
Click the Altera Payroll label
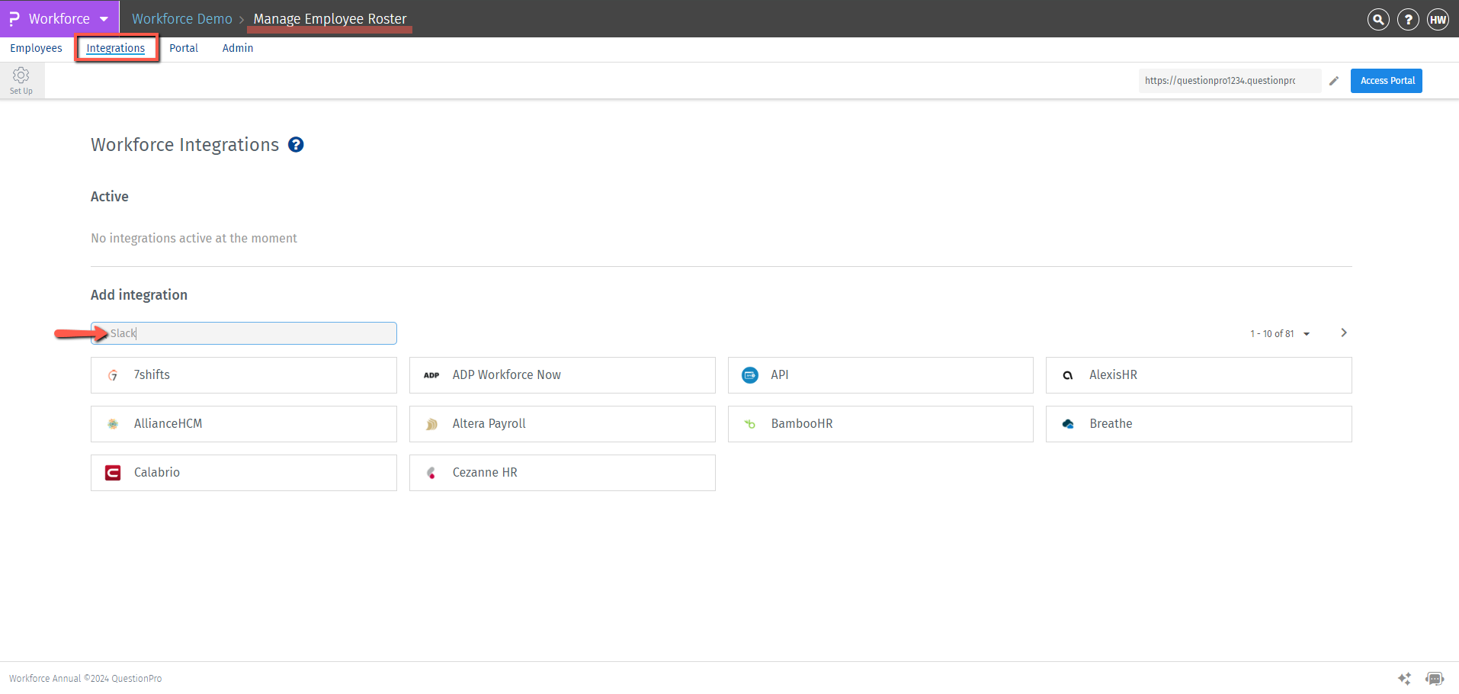489,424
